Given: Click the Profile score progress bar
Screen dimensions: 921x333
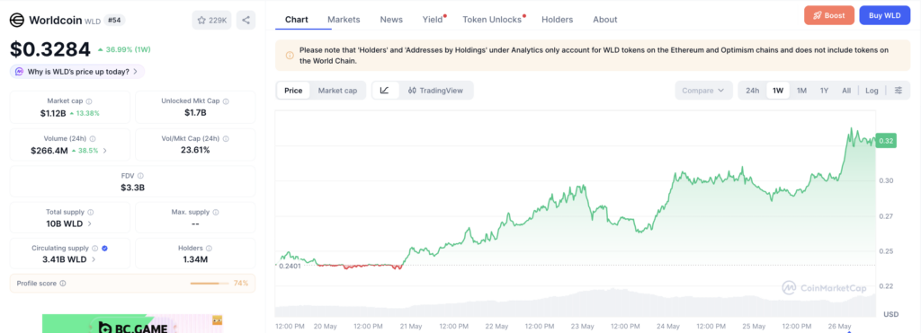Looking at the screenshot, I should (x=209, y=283).
